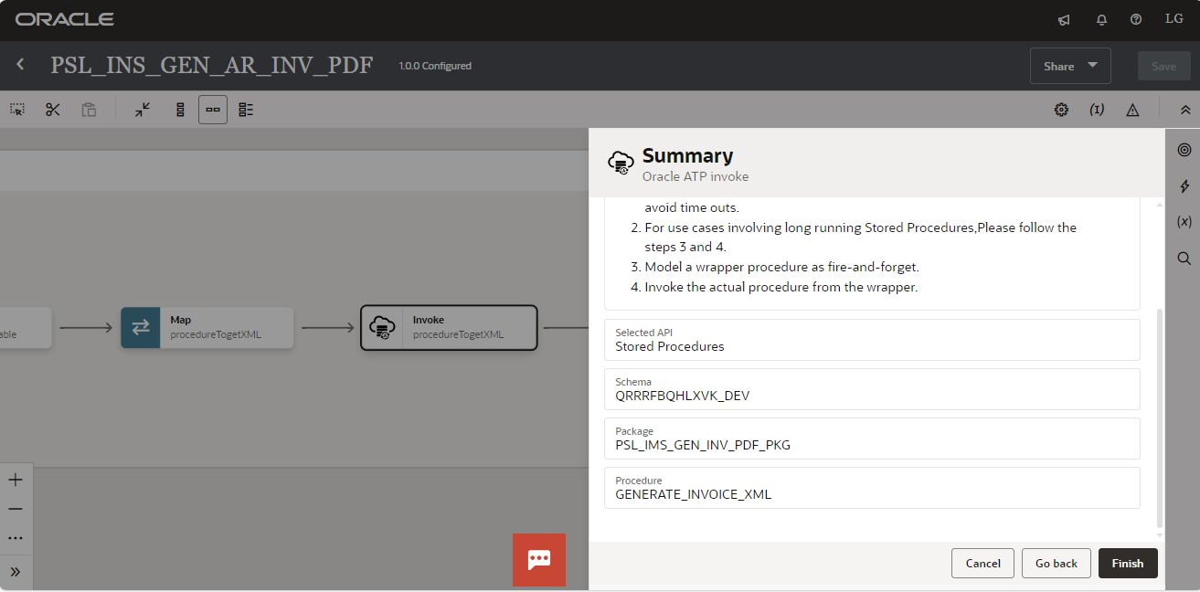Open the errors warning triangle icon
The height and width of the screenshot is (592, 1200).
coord(1132,110)
